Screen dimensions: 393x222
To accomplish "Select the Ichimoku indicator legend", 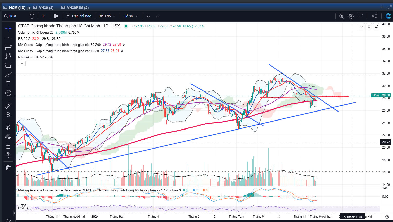I will coord(35,57).
